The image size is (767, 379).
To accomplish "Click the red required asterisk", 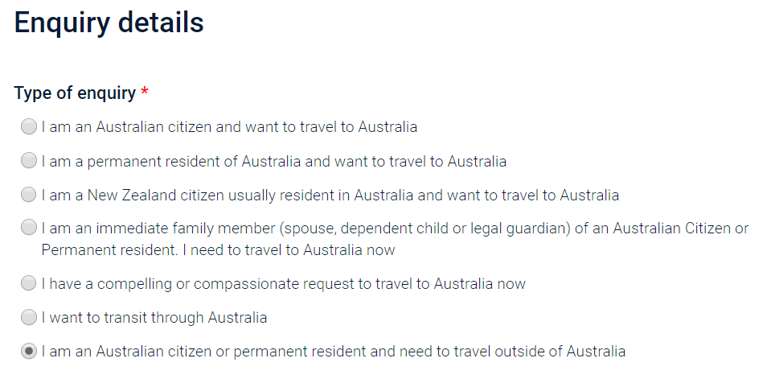I will (x=144, y=91).
